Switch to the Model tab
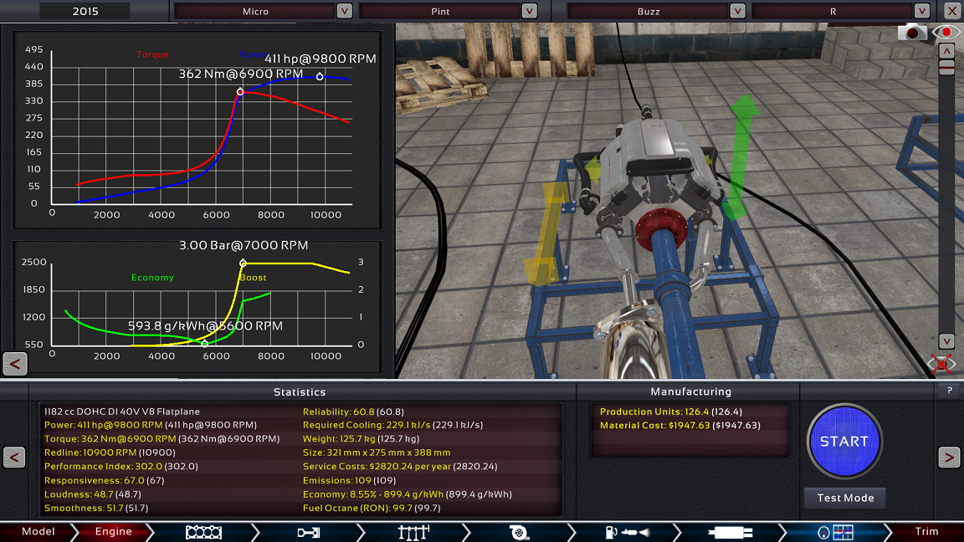Image resolution: width=964 pixels, height=542 pixels. (38, 532)
